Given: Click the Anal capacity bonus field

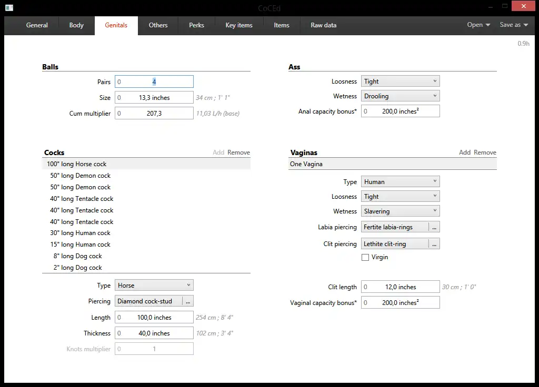Looking at the screenshot, I should [x=400, y=111].
